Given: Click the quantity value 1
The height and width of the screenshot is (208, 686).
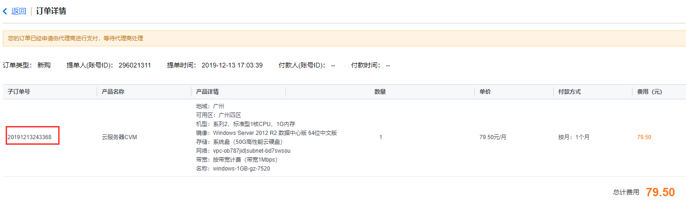Looking at the screenshot, I should point(381,137).
